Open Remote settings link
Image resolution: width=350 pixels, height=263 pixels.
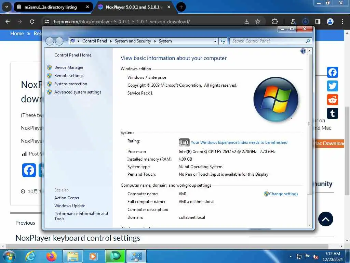click(x=69, y=76)
